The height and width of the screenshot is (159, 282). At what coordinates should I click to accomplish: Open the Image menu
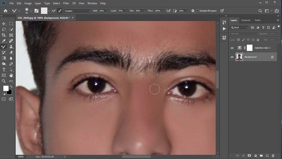[28, 3]
